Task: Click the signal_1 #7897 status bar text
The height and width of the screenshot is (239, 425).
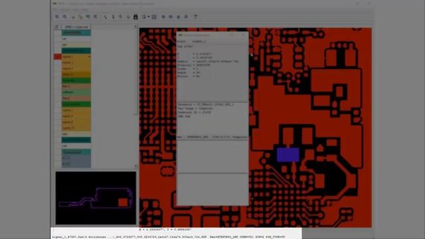Action: point(168,237)
